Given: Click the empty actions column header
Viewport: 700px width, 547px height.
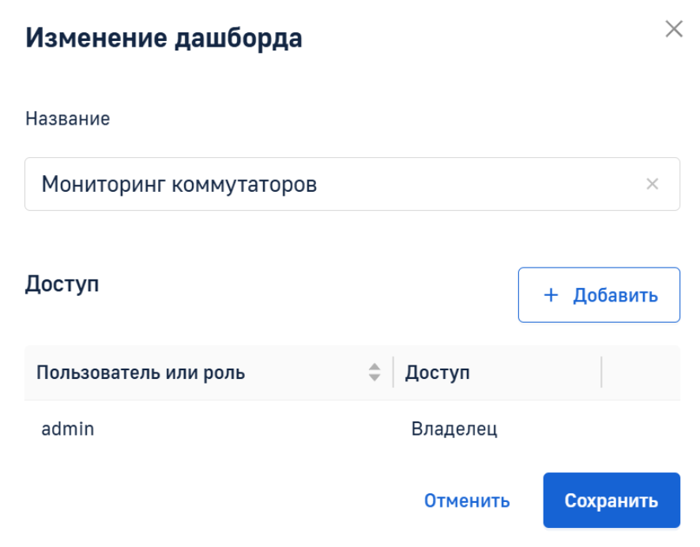Looking at the screenshot, I should point(641,372).
